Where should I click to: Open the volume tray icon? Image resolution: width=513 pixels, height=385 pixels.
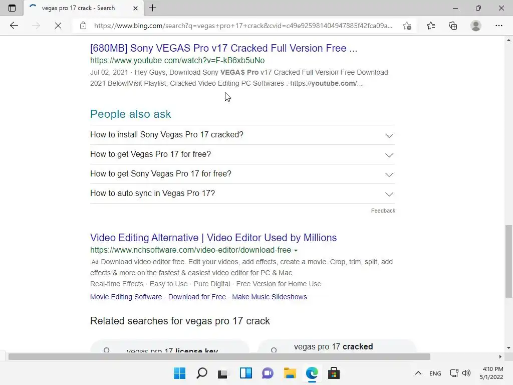(466, 373)
